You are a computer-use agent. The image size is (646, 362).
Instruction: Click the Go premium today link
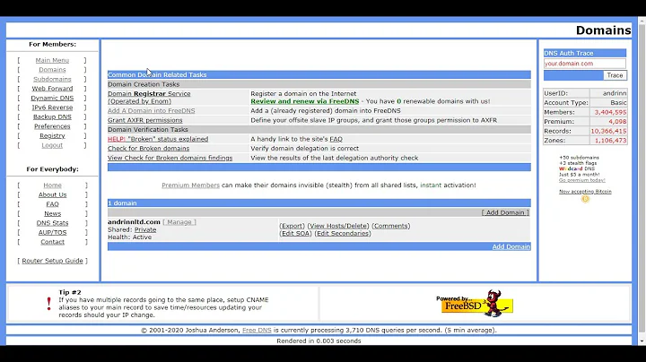(x=582, y=180)
